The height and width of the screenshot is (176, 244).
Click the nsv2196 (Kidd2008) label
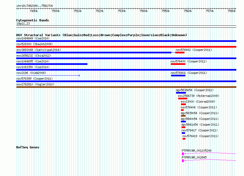coord(31,73)
